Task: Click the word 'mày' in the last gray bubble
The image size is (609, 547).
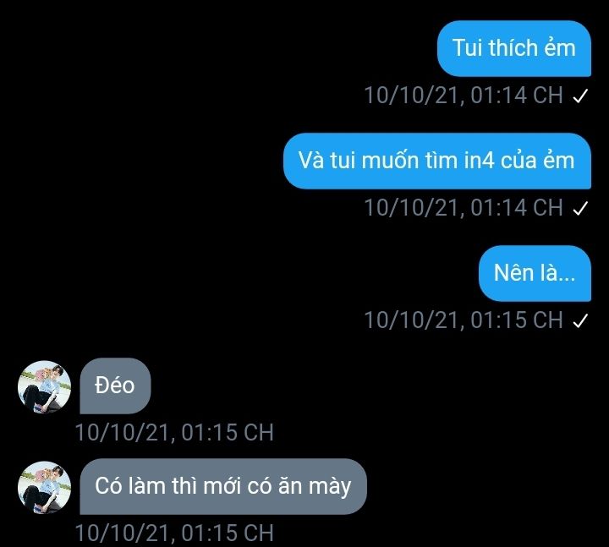Action: point(330,488)
